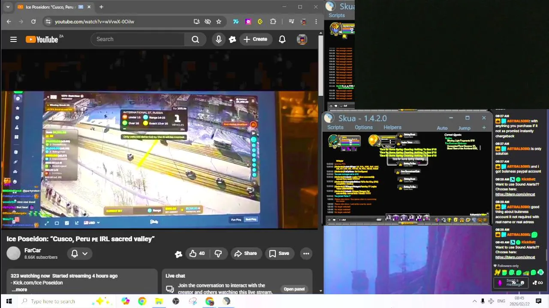The width and height of the screenshot is (549, 308).
Task: Click the magenta extension icon in Chrome toolbar
Action: coord(248,21)
